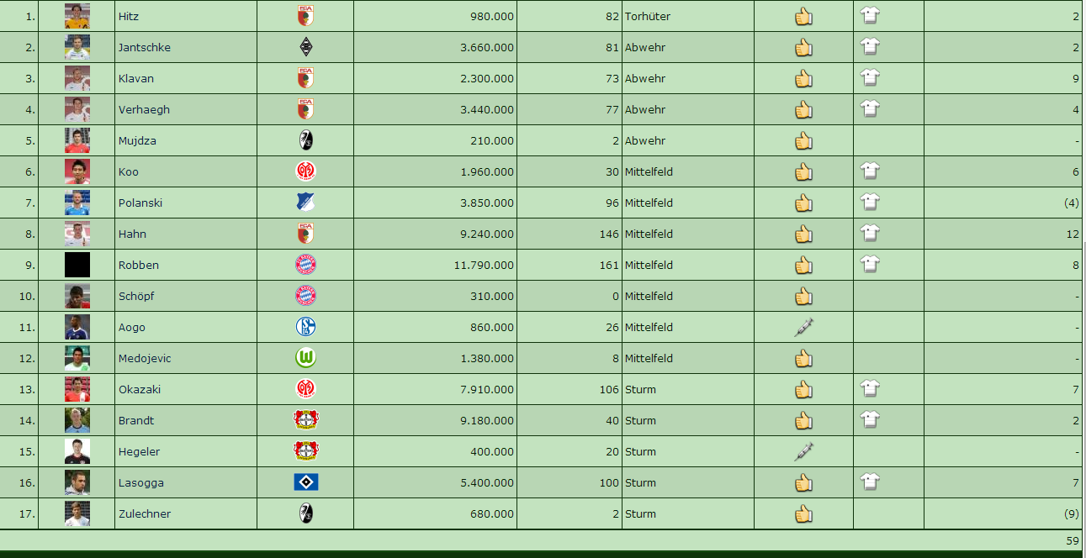Click the Leverkusen logo next to Brandt
Viewport: 1086px width, 558px height.
pyautogui.click(x=305, y=420)
